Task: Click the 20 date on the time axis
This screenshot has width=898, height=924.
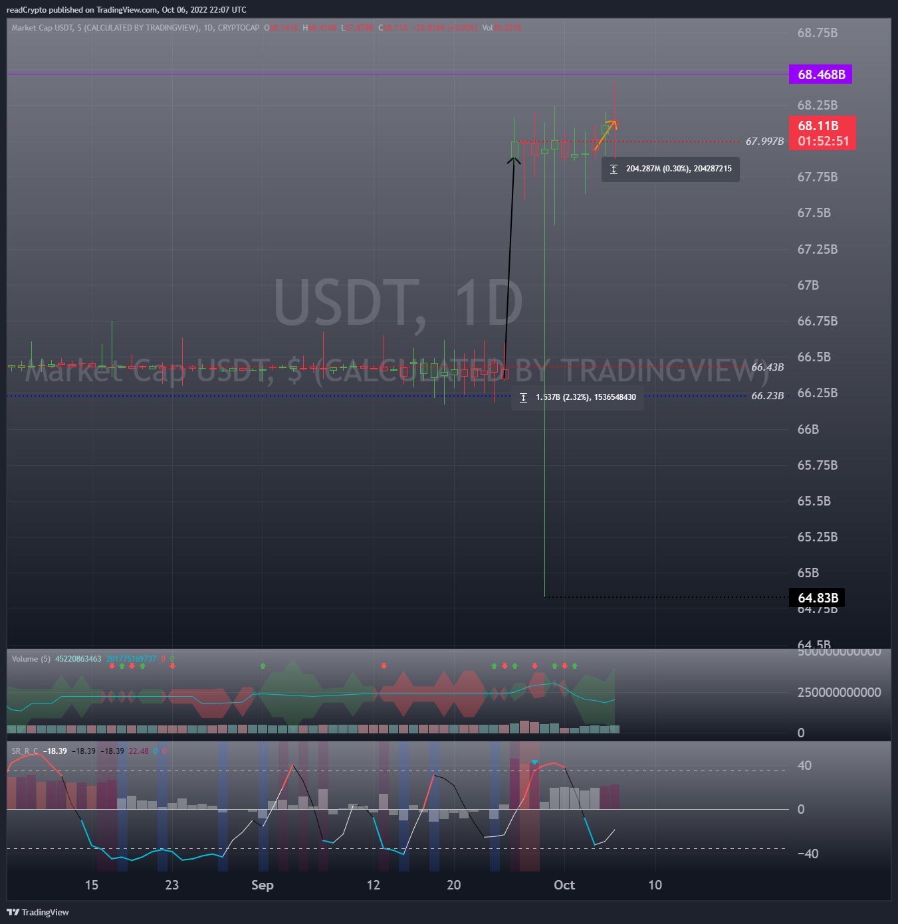Action: (x=454, y=885)
